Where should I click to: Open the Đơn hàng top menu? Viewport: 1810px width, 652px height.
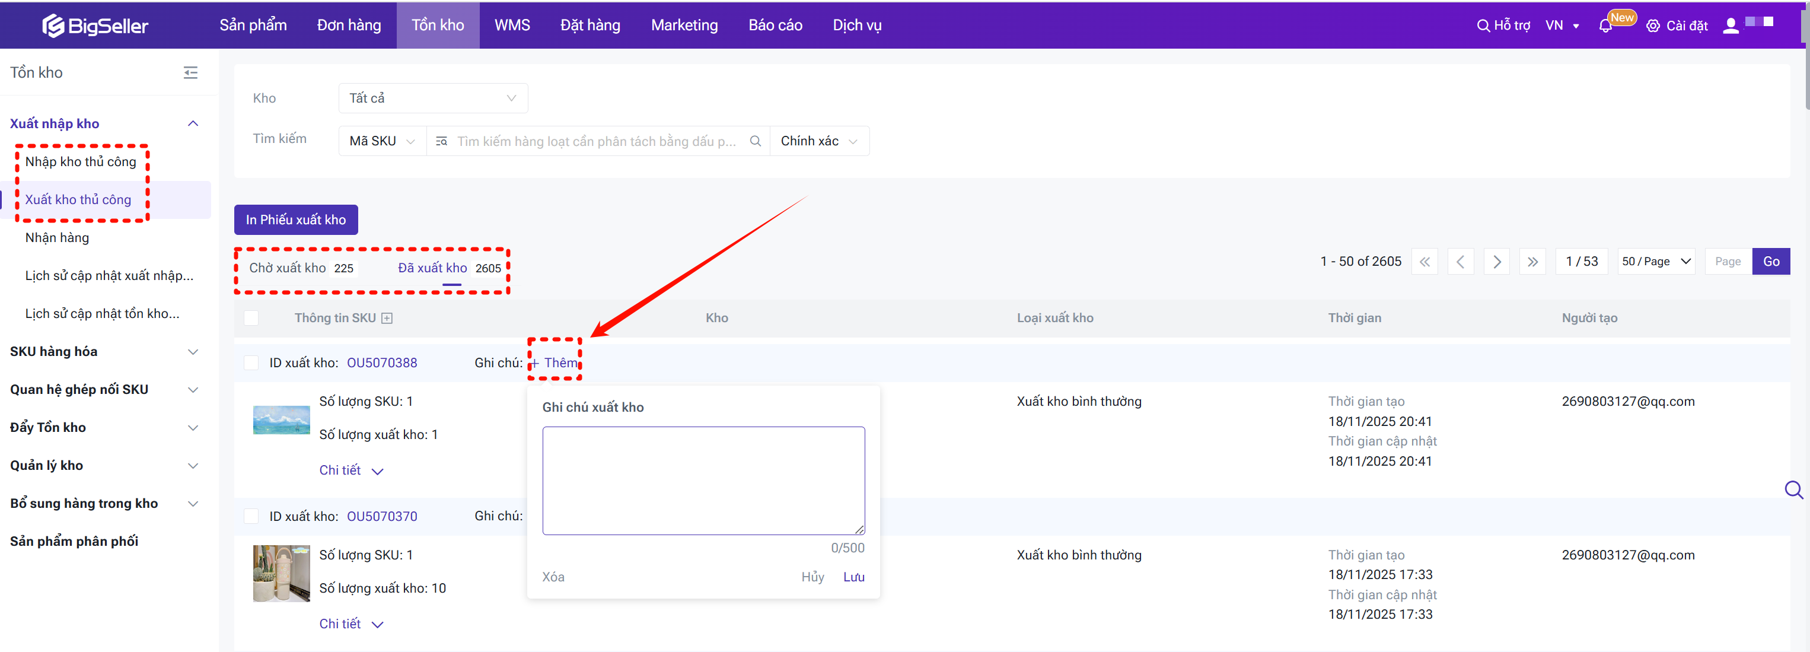(x=349, y=26)
